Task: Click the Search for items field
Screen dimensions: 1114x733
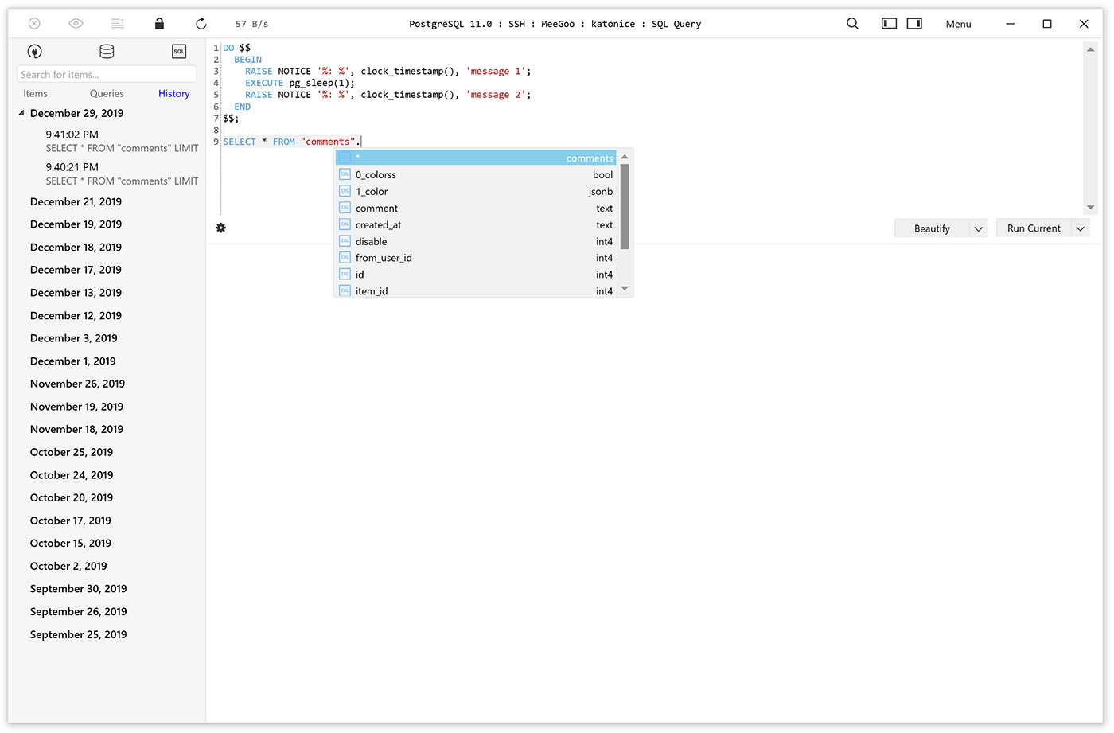Action: (x=107, y=75)
